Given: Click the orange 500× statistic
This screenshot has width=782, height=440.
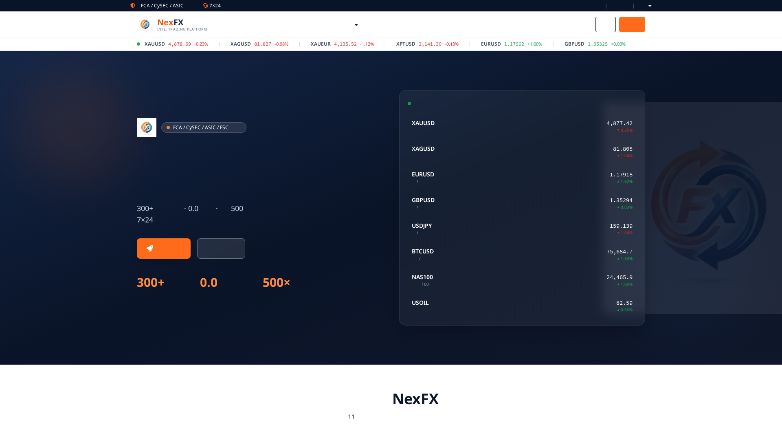Looking at the screenshot, I should click(277, 282).
